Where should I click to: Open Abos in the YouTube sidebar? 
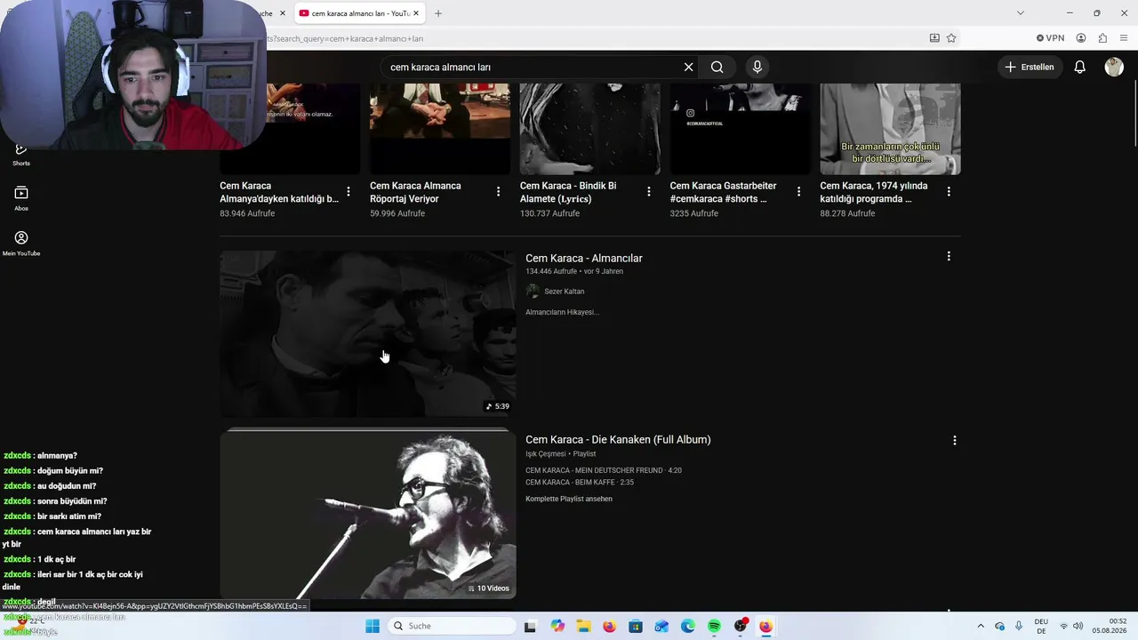(x=21, y=197)
